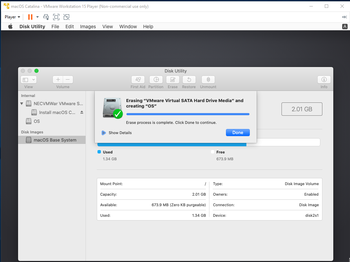Open the Window menu

point(128,27)
